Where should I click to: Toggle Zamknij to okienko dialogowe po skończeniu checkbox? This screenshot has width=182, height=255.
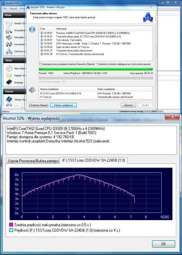tap(97, 64)
